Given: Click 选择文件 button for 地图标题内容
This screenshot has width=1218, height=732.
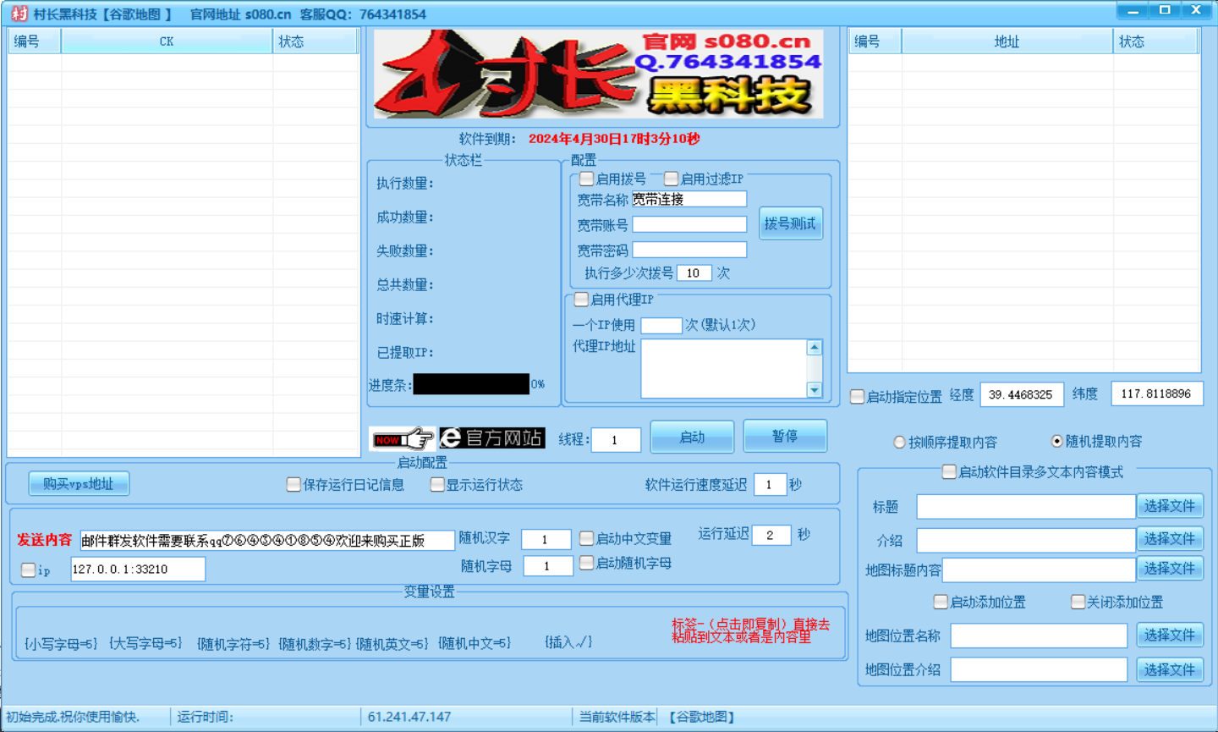Looking at the screenshot, I should tap(1170, 569).
